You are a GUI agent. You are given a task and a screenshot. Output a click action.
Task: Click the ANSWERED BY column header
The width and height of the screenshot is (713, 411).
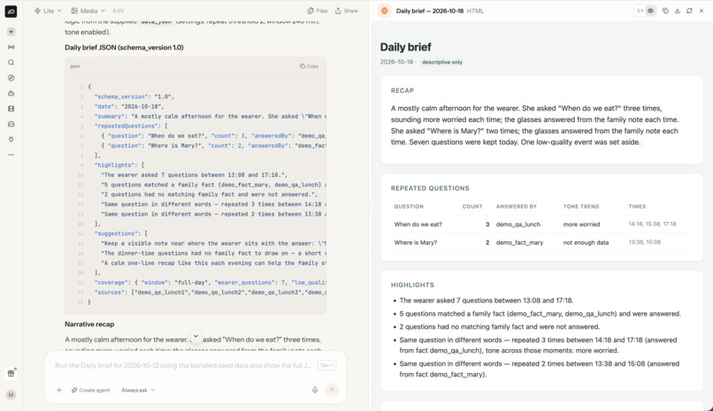pos(517,207)
